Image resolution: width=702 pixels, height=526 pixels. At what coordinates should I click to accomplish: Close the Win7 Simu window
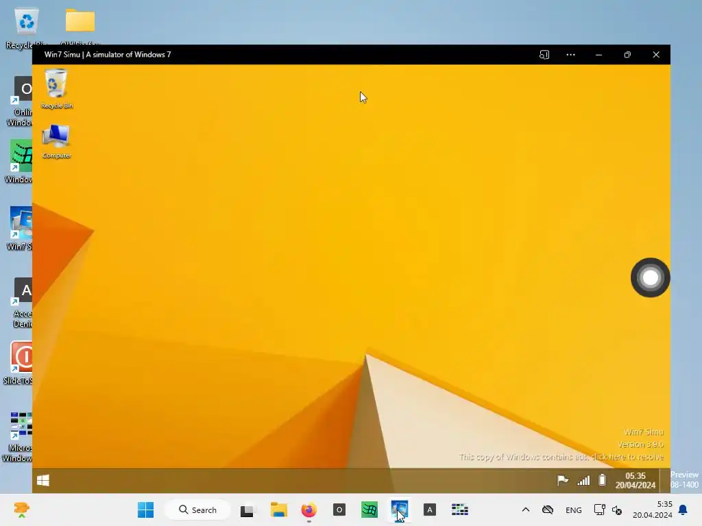tap(656, 55)
